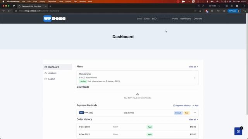
Task: Select Logout in the sidebar
Action: [x=58, y=79]
